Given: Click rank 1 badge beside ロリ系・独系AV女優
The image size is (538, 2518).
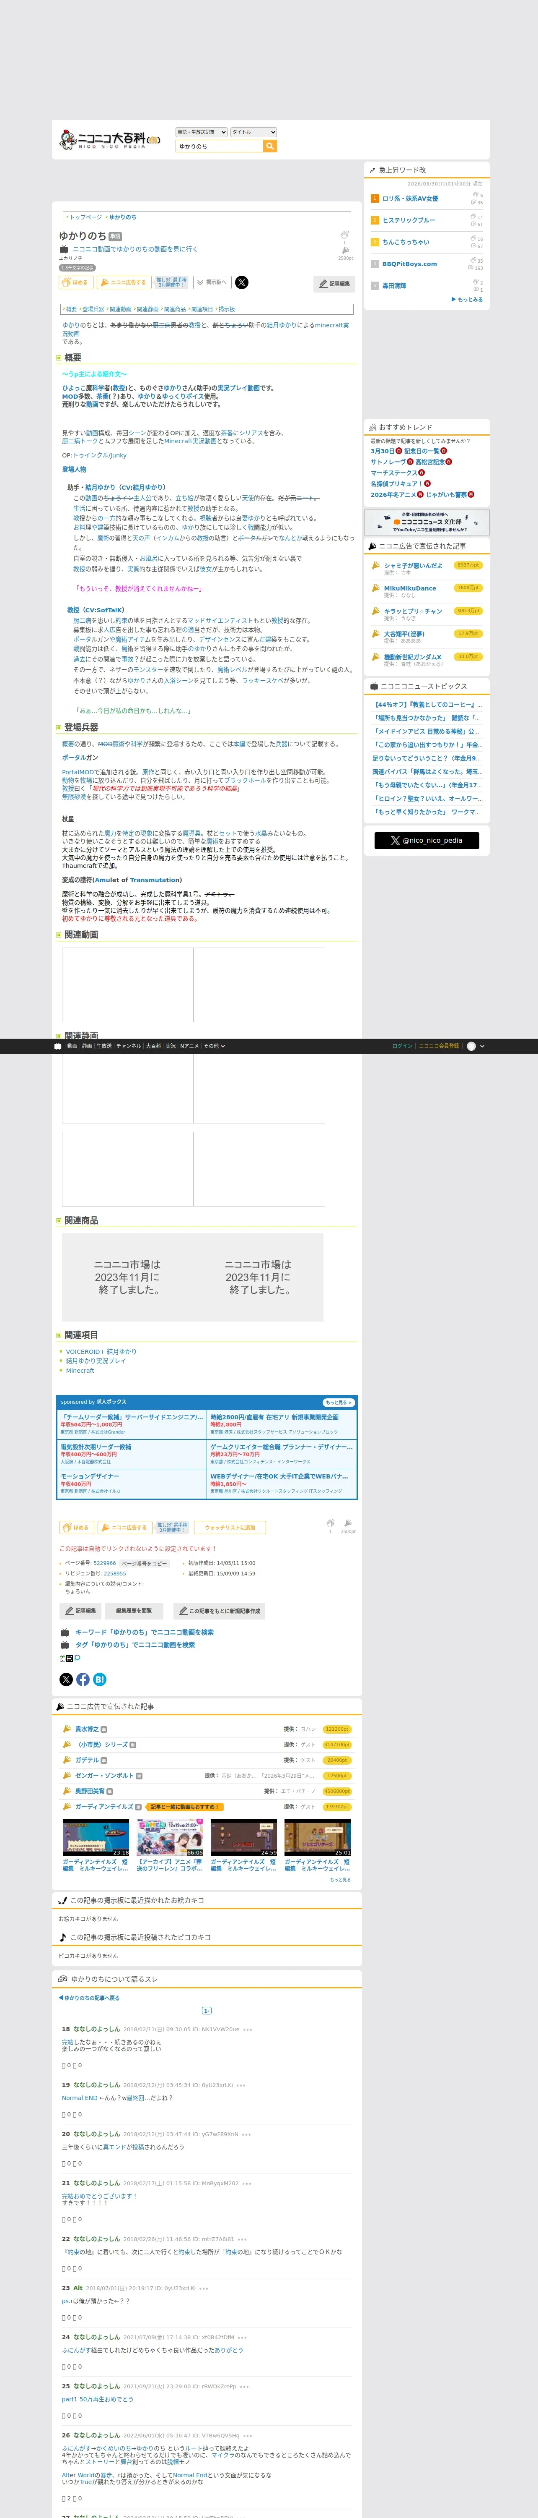Looking at the screenshot, I should point(375,199).
